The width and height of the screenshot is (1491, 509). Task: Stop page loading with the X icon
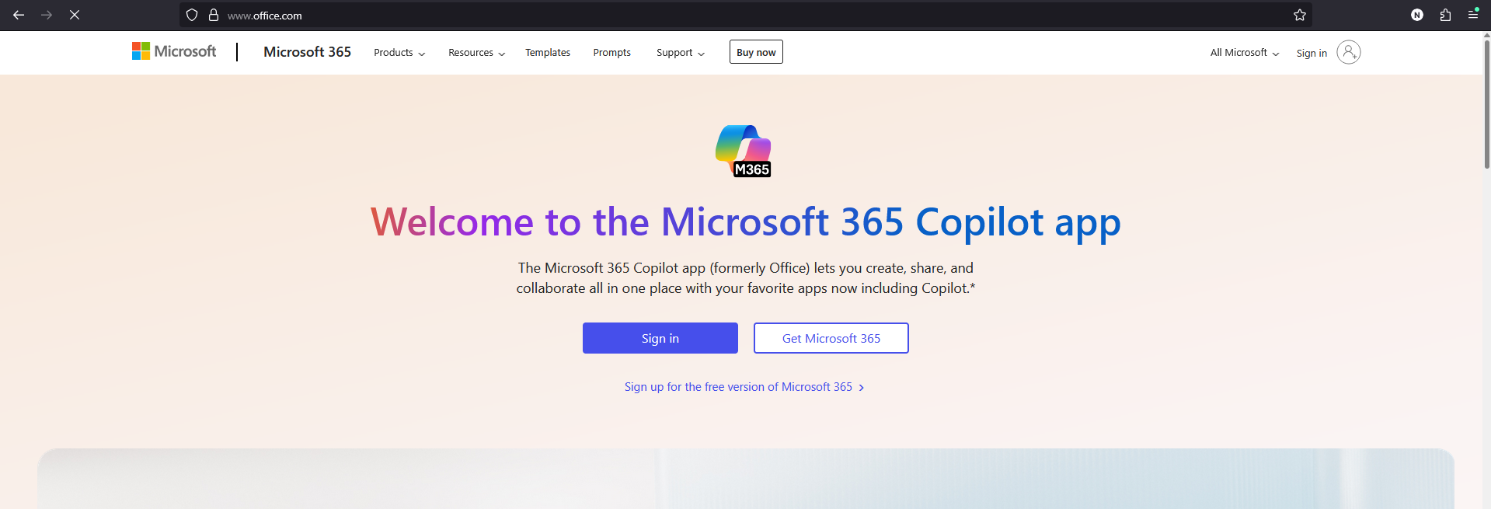pyautogui.click(x=75, y=15)
